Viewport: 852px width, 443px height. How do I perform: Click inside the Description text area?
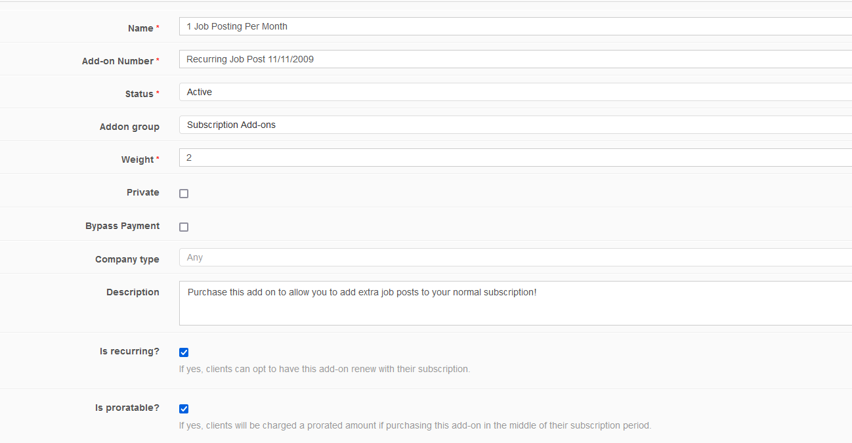click(x=515, y=303)
